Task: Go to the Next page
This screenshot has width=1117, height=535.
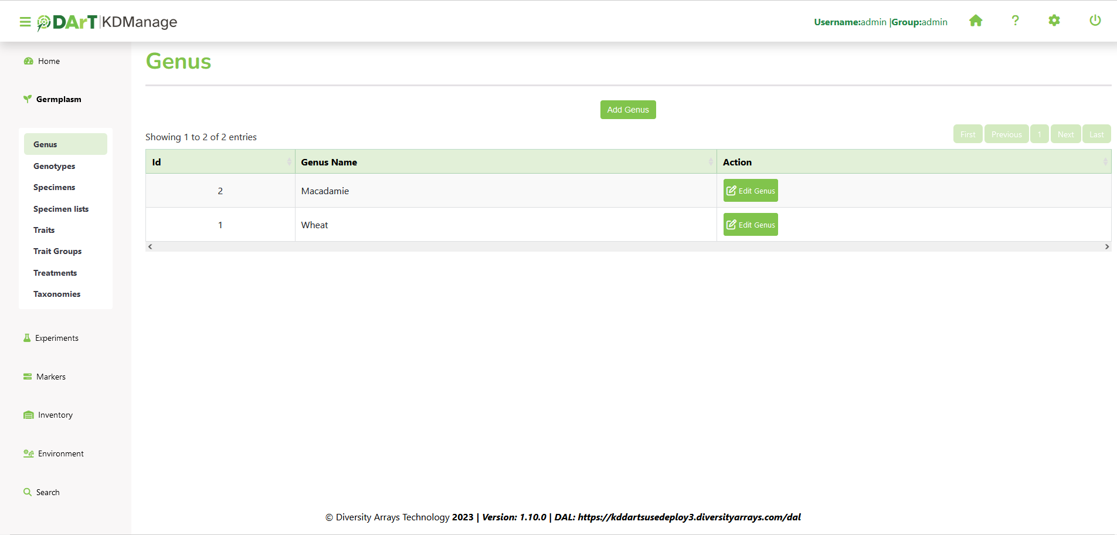Action: click(x=1065, y=134)
